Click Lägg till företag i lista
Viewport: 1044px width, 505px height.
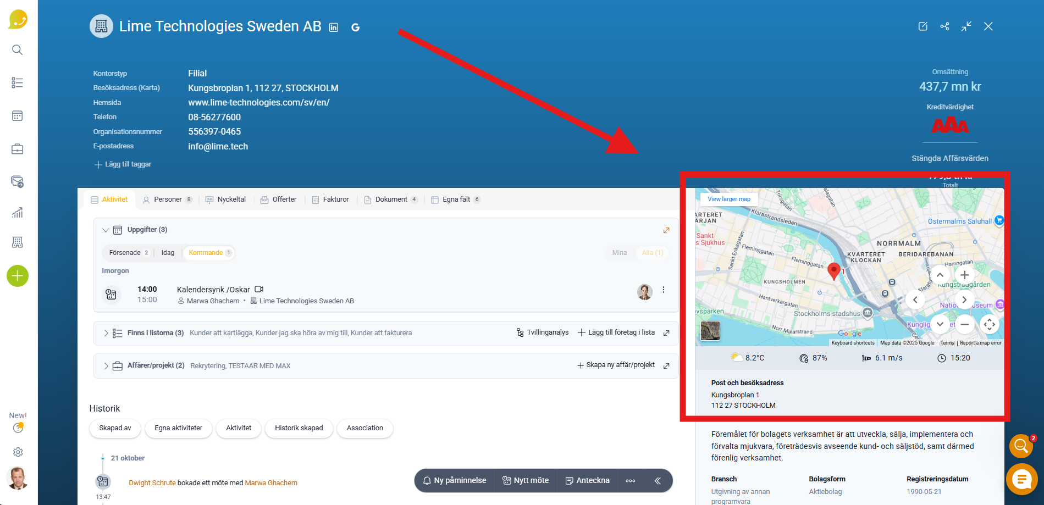coord(616,332)
